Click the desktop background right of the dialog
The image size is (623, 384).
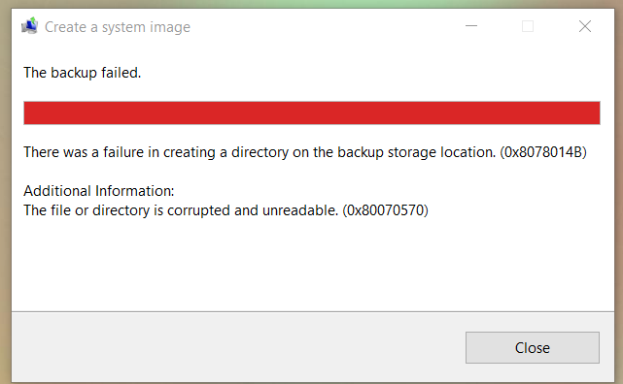[619, 198]
